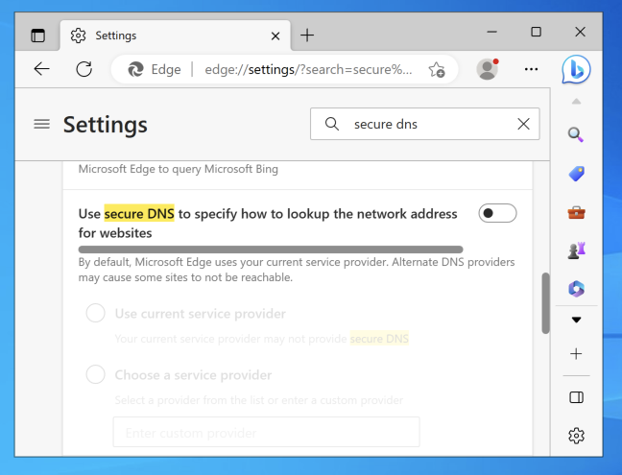Select Choose a service provider option
Viewport: 622px width, 475px height.
pyautogui.click(x=96, y=375)
